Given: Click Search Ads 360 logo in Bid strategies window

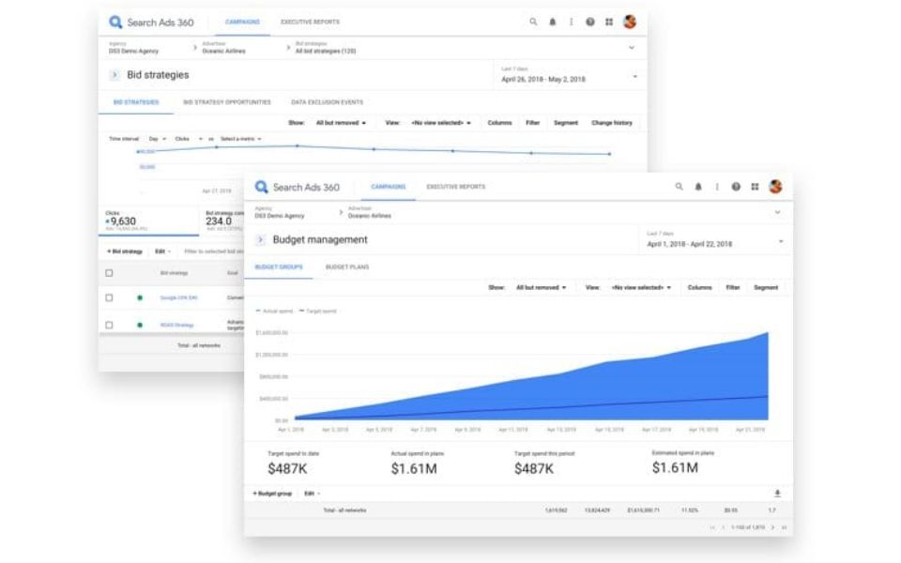Looking at the screenshot, I should tap(151, 23).
